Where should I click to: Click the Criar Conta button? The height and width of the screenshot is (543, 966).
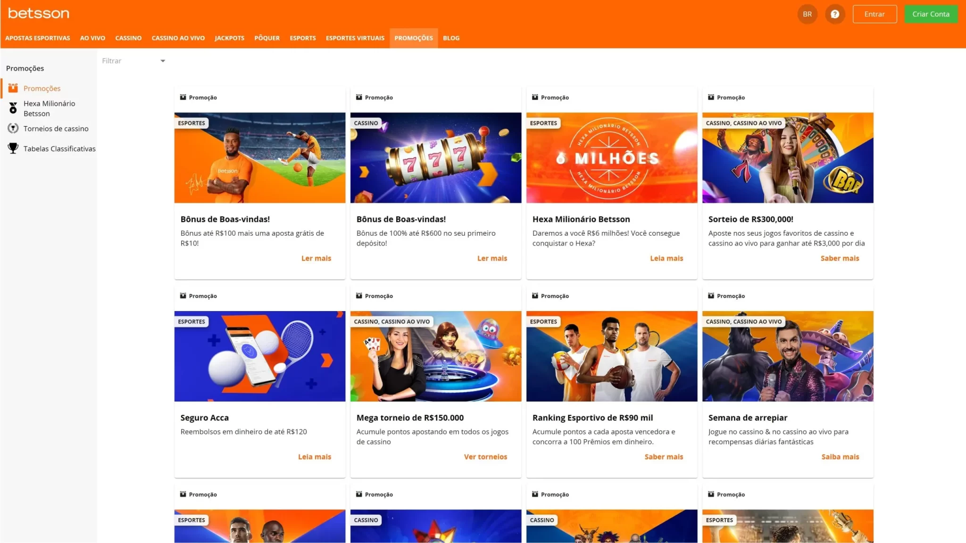click(x=931, y=14)
